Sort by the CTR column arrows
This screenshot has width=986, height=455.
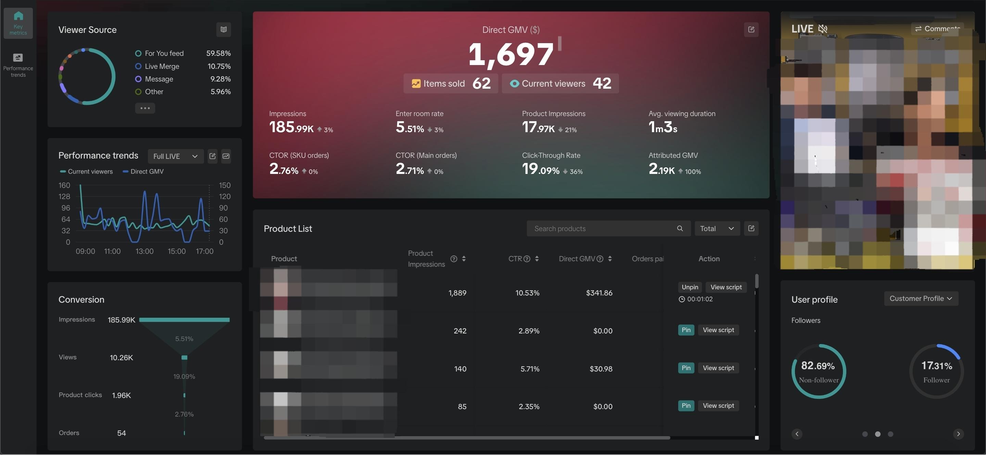click(536, 259)
